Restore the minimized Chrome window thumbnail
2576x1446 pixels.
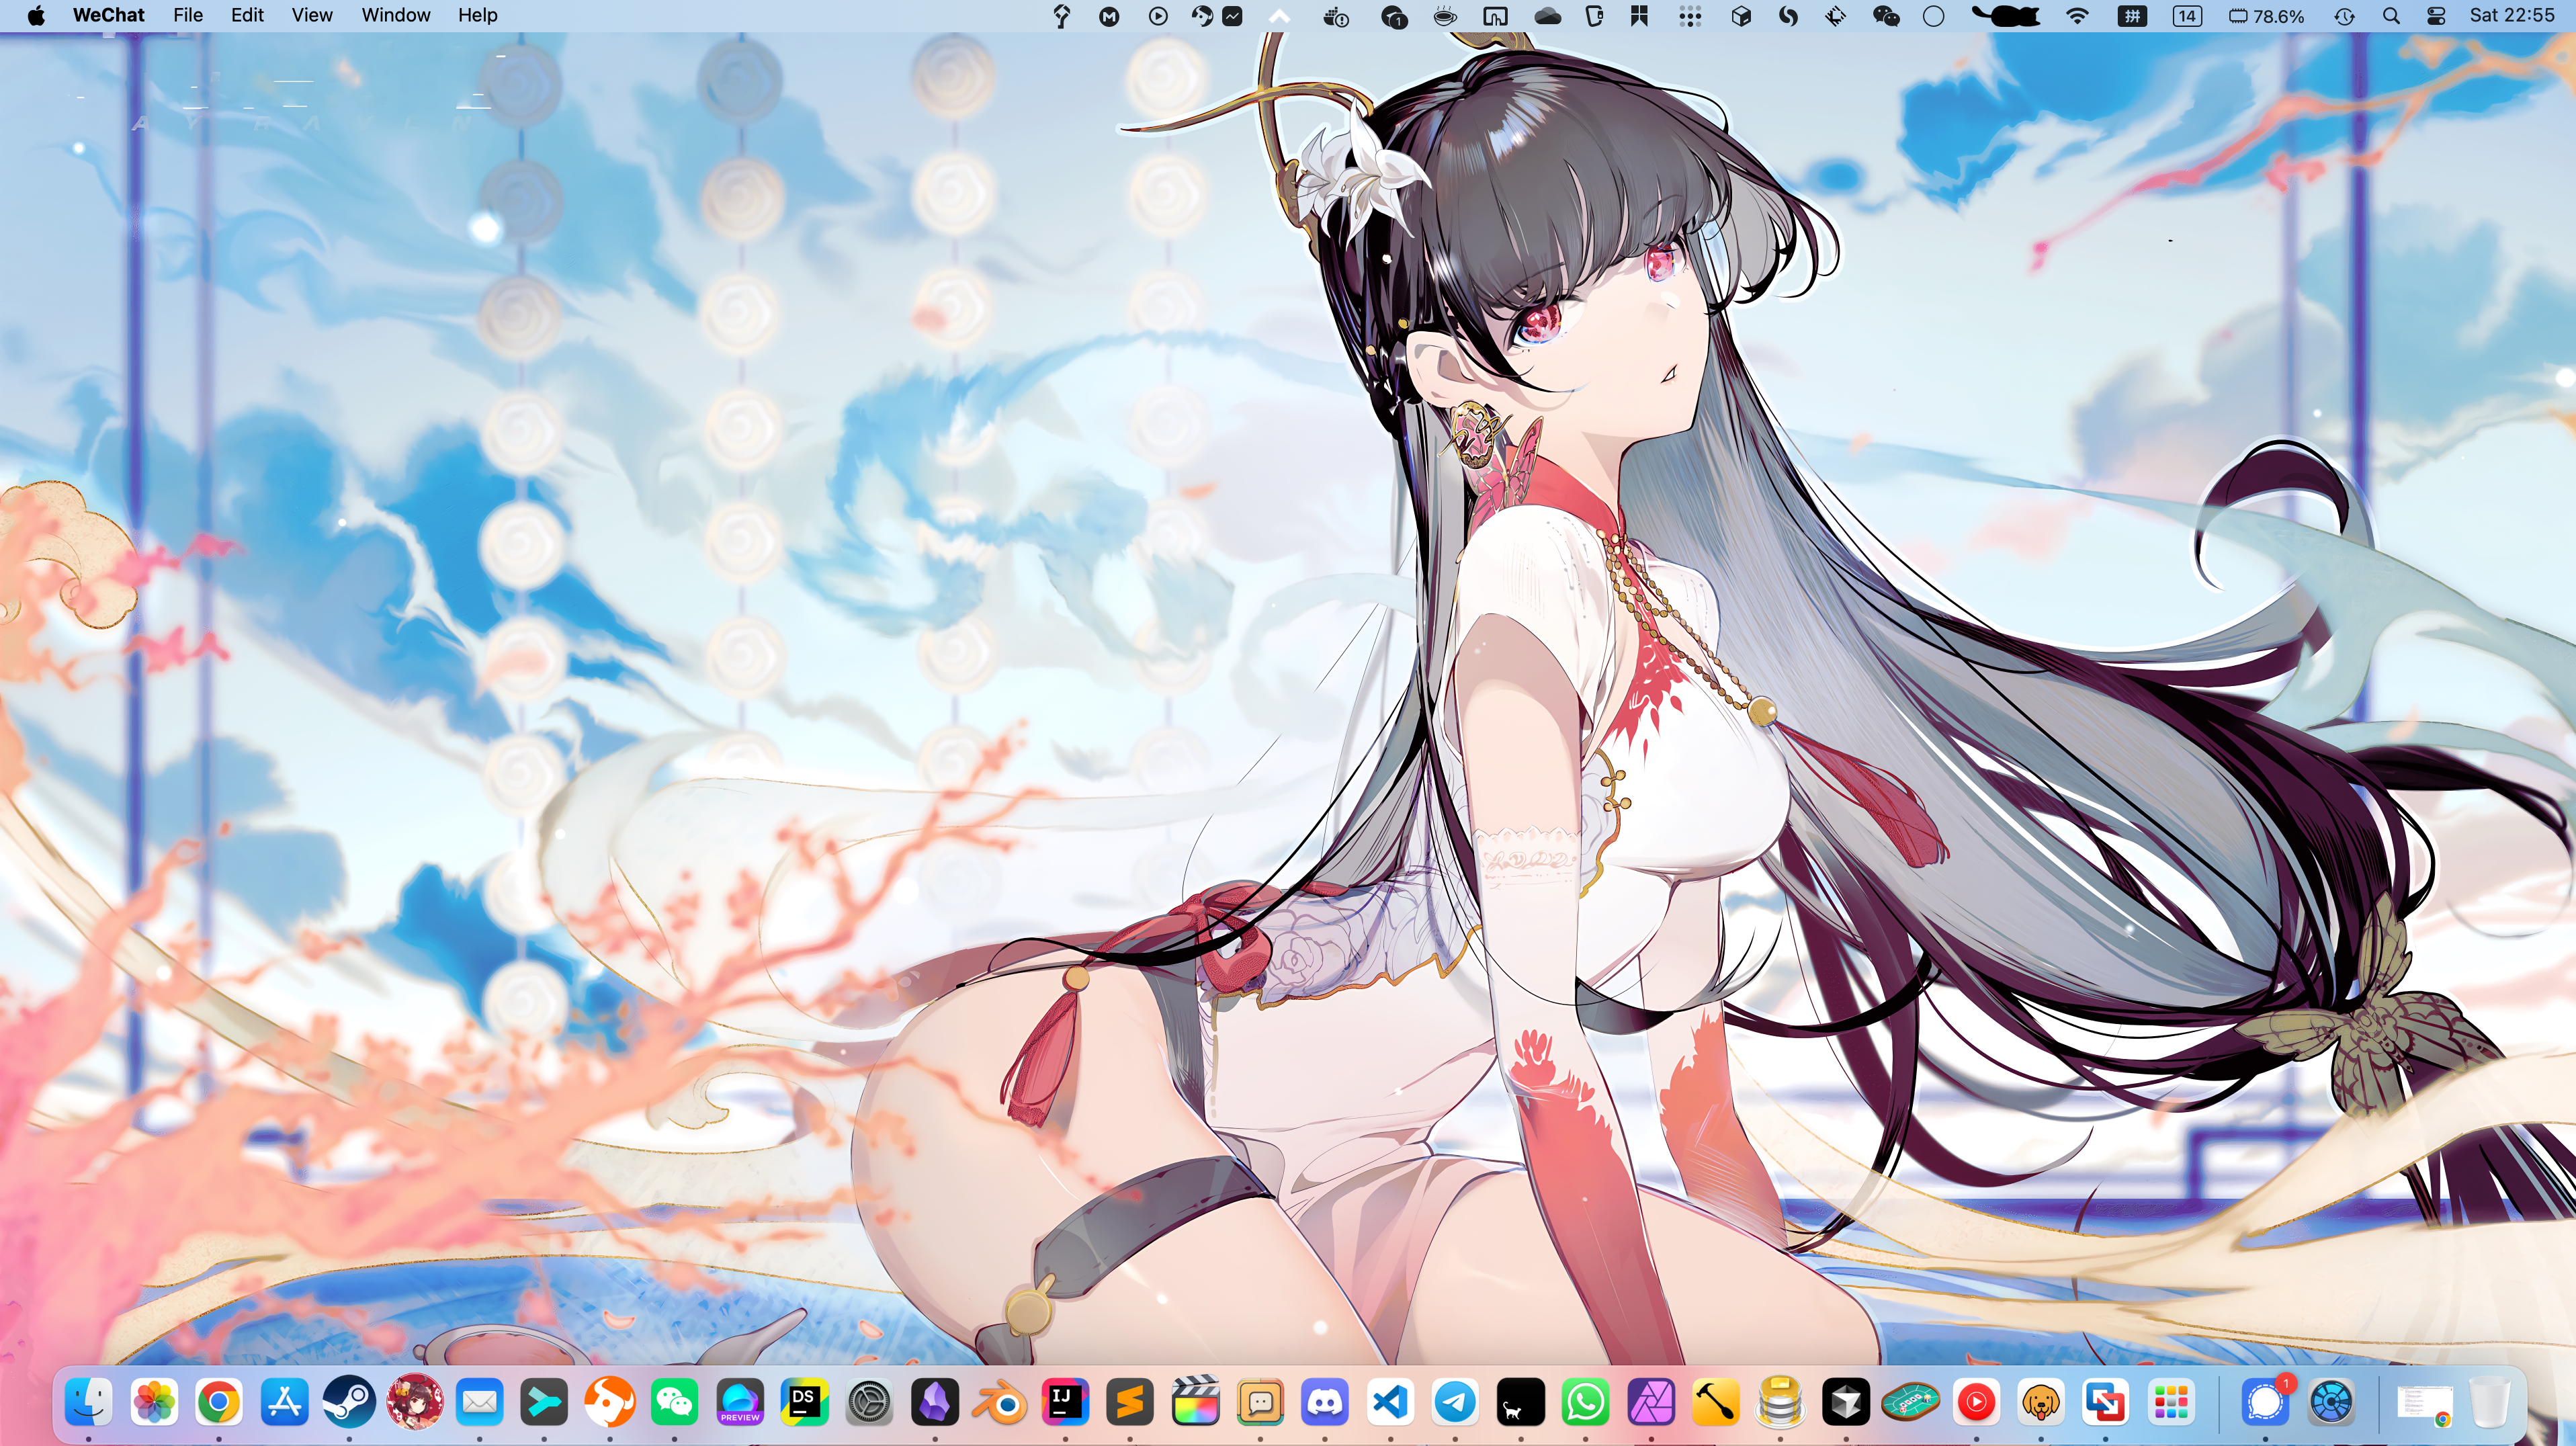[x=2425, y=1404]
